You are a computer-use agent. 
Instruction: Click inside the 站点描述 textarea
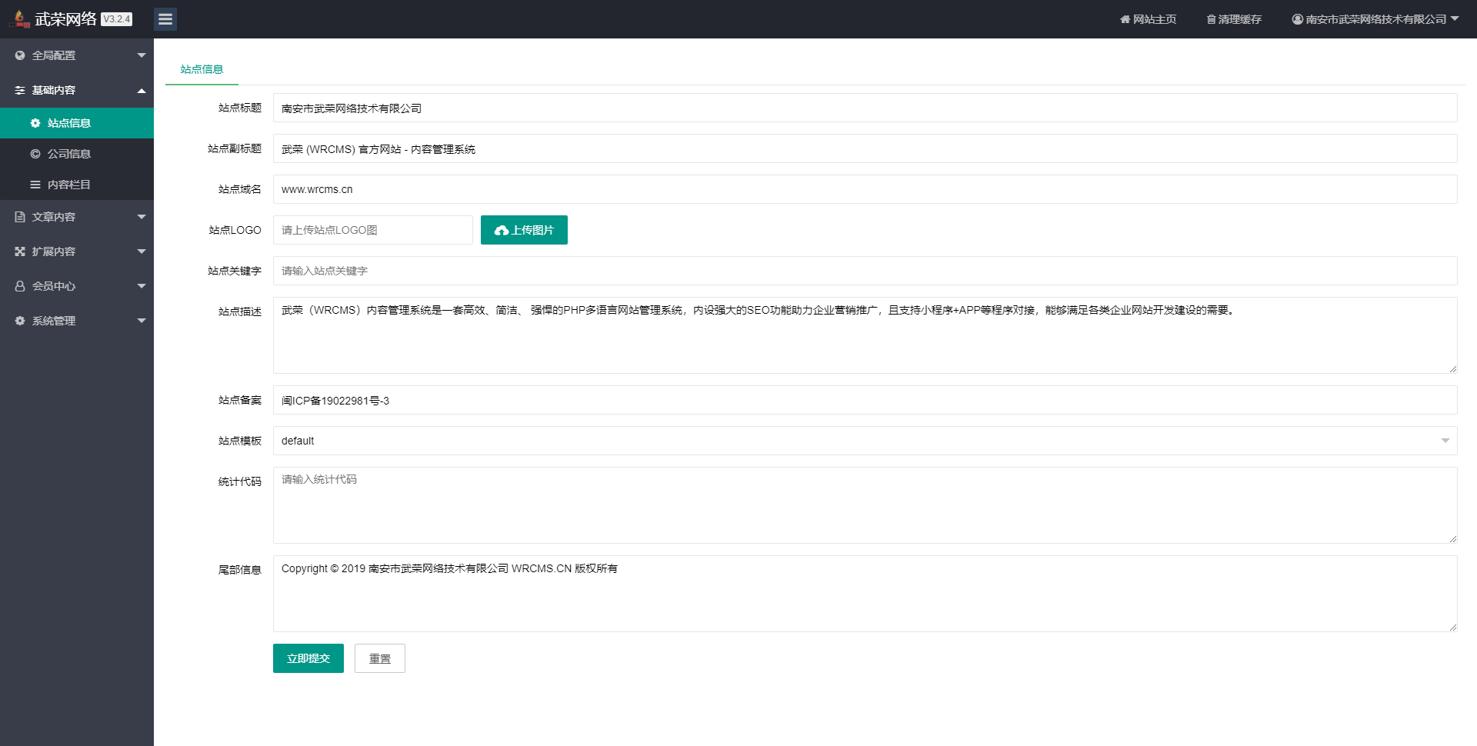point(865,335)
